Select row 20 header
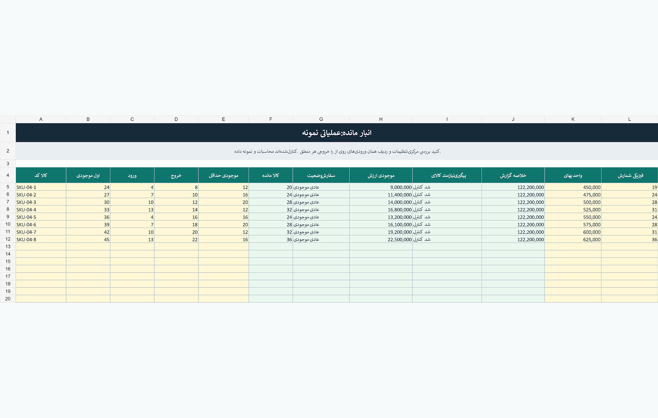Screen dimensions: 658x418 click(x=8, y=299)
